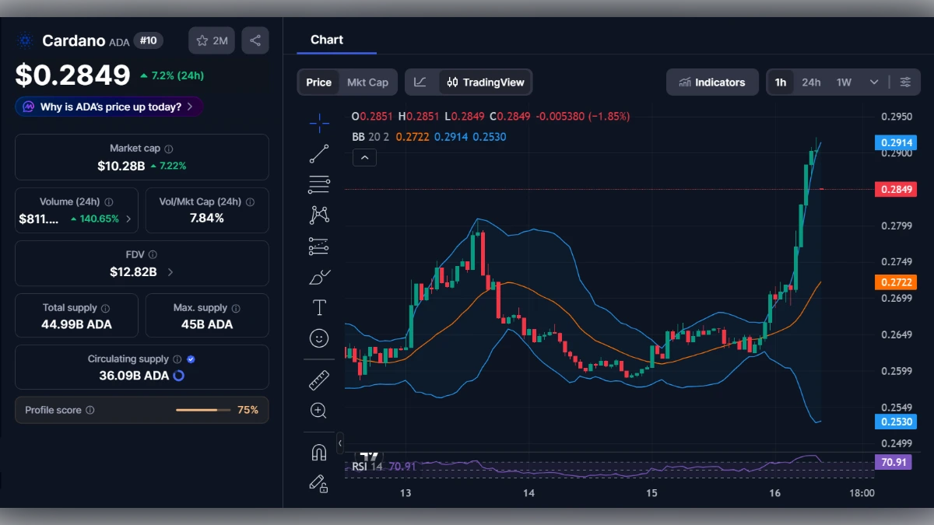Collapse the OHLC legend panel
934x525 pixels.
364,157
